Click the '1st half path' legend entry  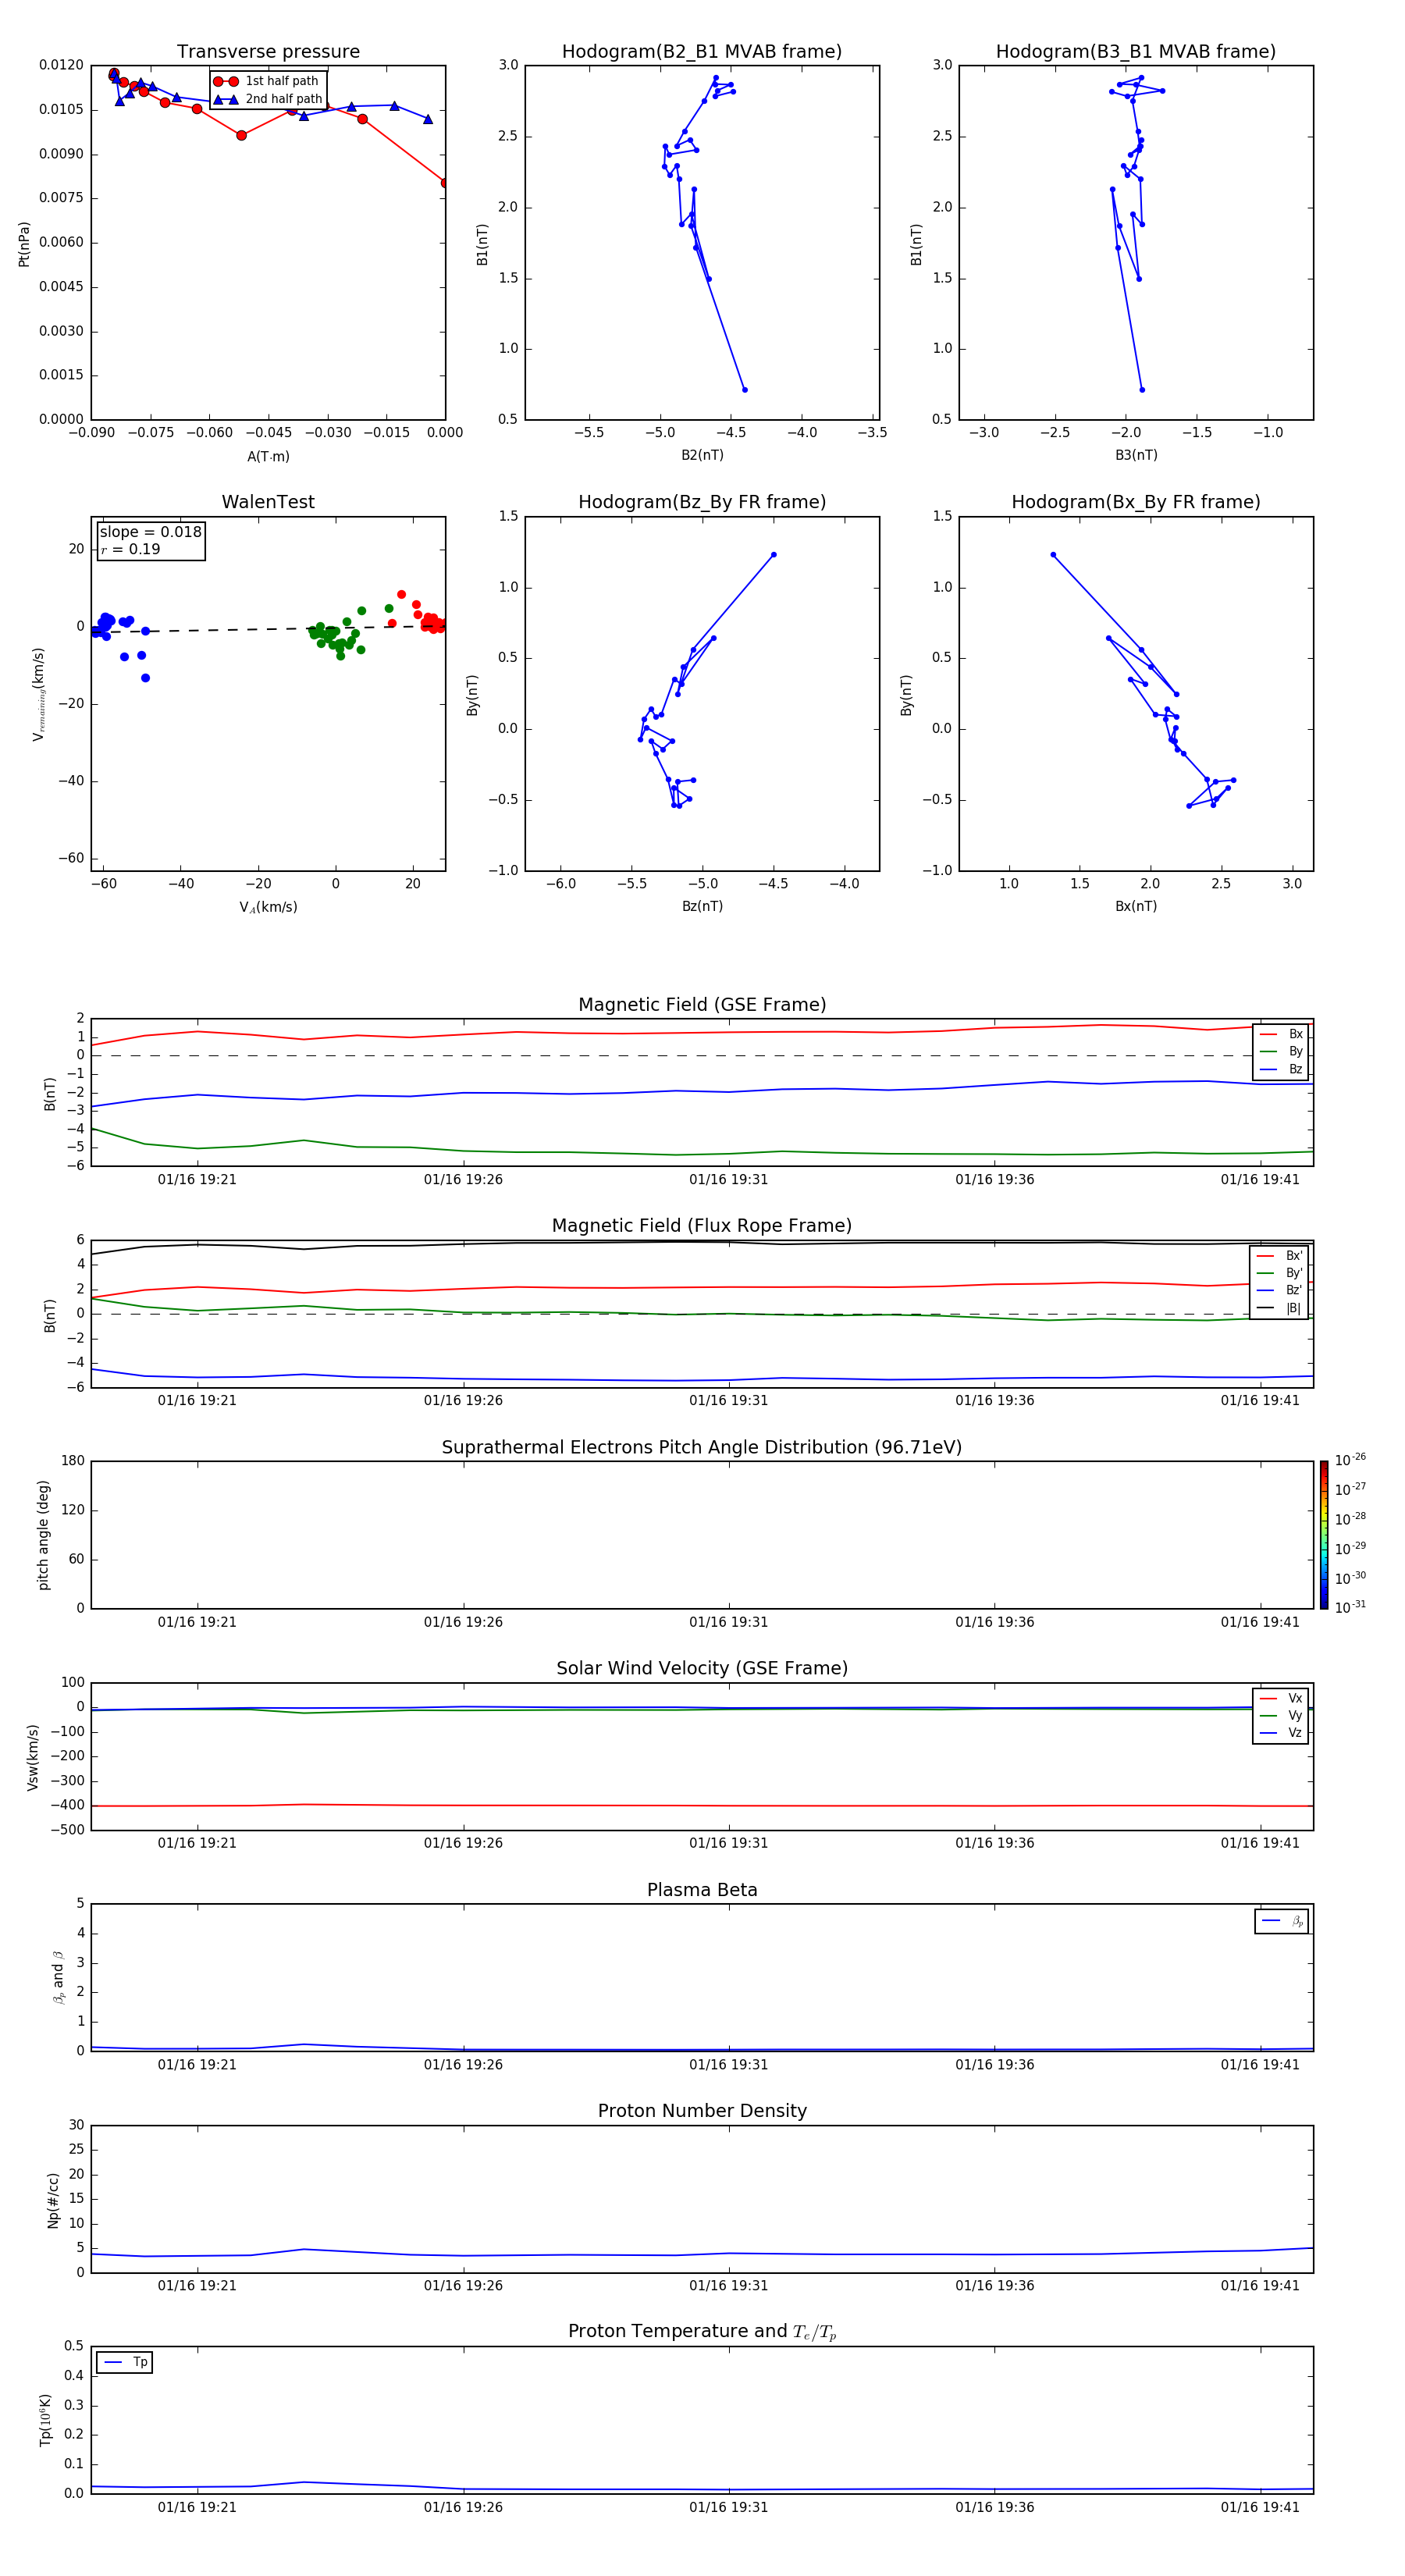266,81
